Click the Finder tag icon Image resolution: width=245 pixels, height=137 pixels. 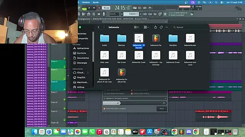click(161, 27)
